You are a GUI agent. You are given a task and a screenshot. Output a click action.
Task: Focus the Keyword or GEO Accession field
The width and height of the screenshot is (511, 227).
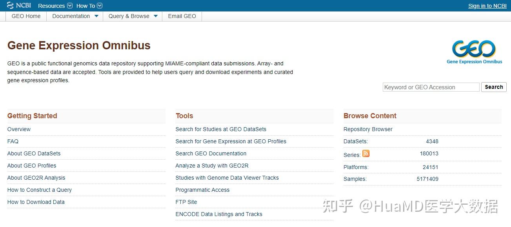coord(431,87)
